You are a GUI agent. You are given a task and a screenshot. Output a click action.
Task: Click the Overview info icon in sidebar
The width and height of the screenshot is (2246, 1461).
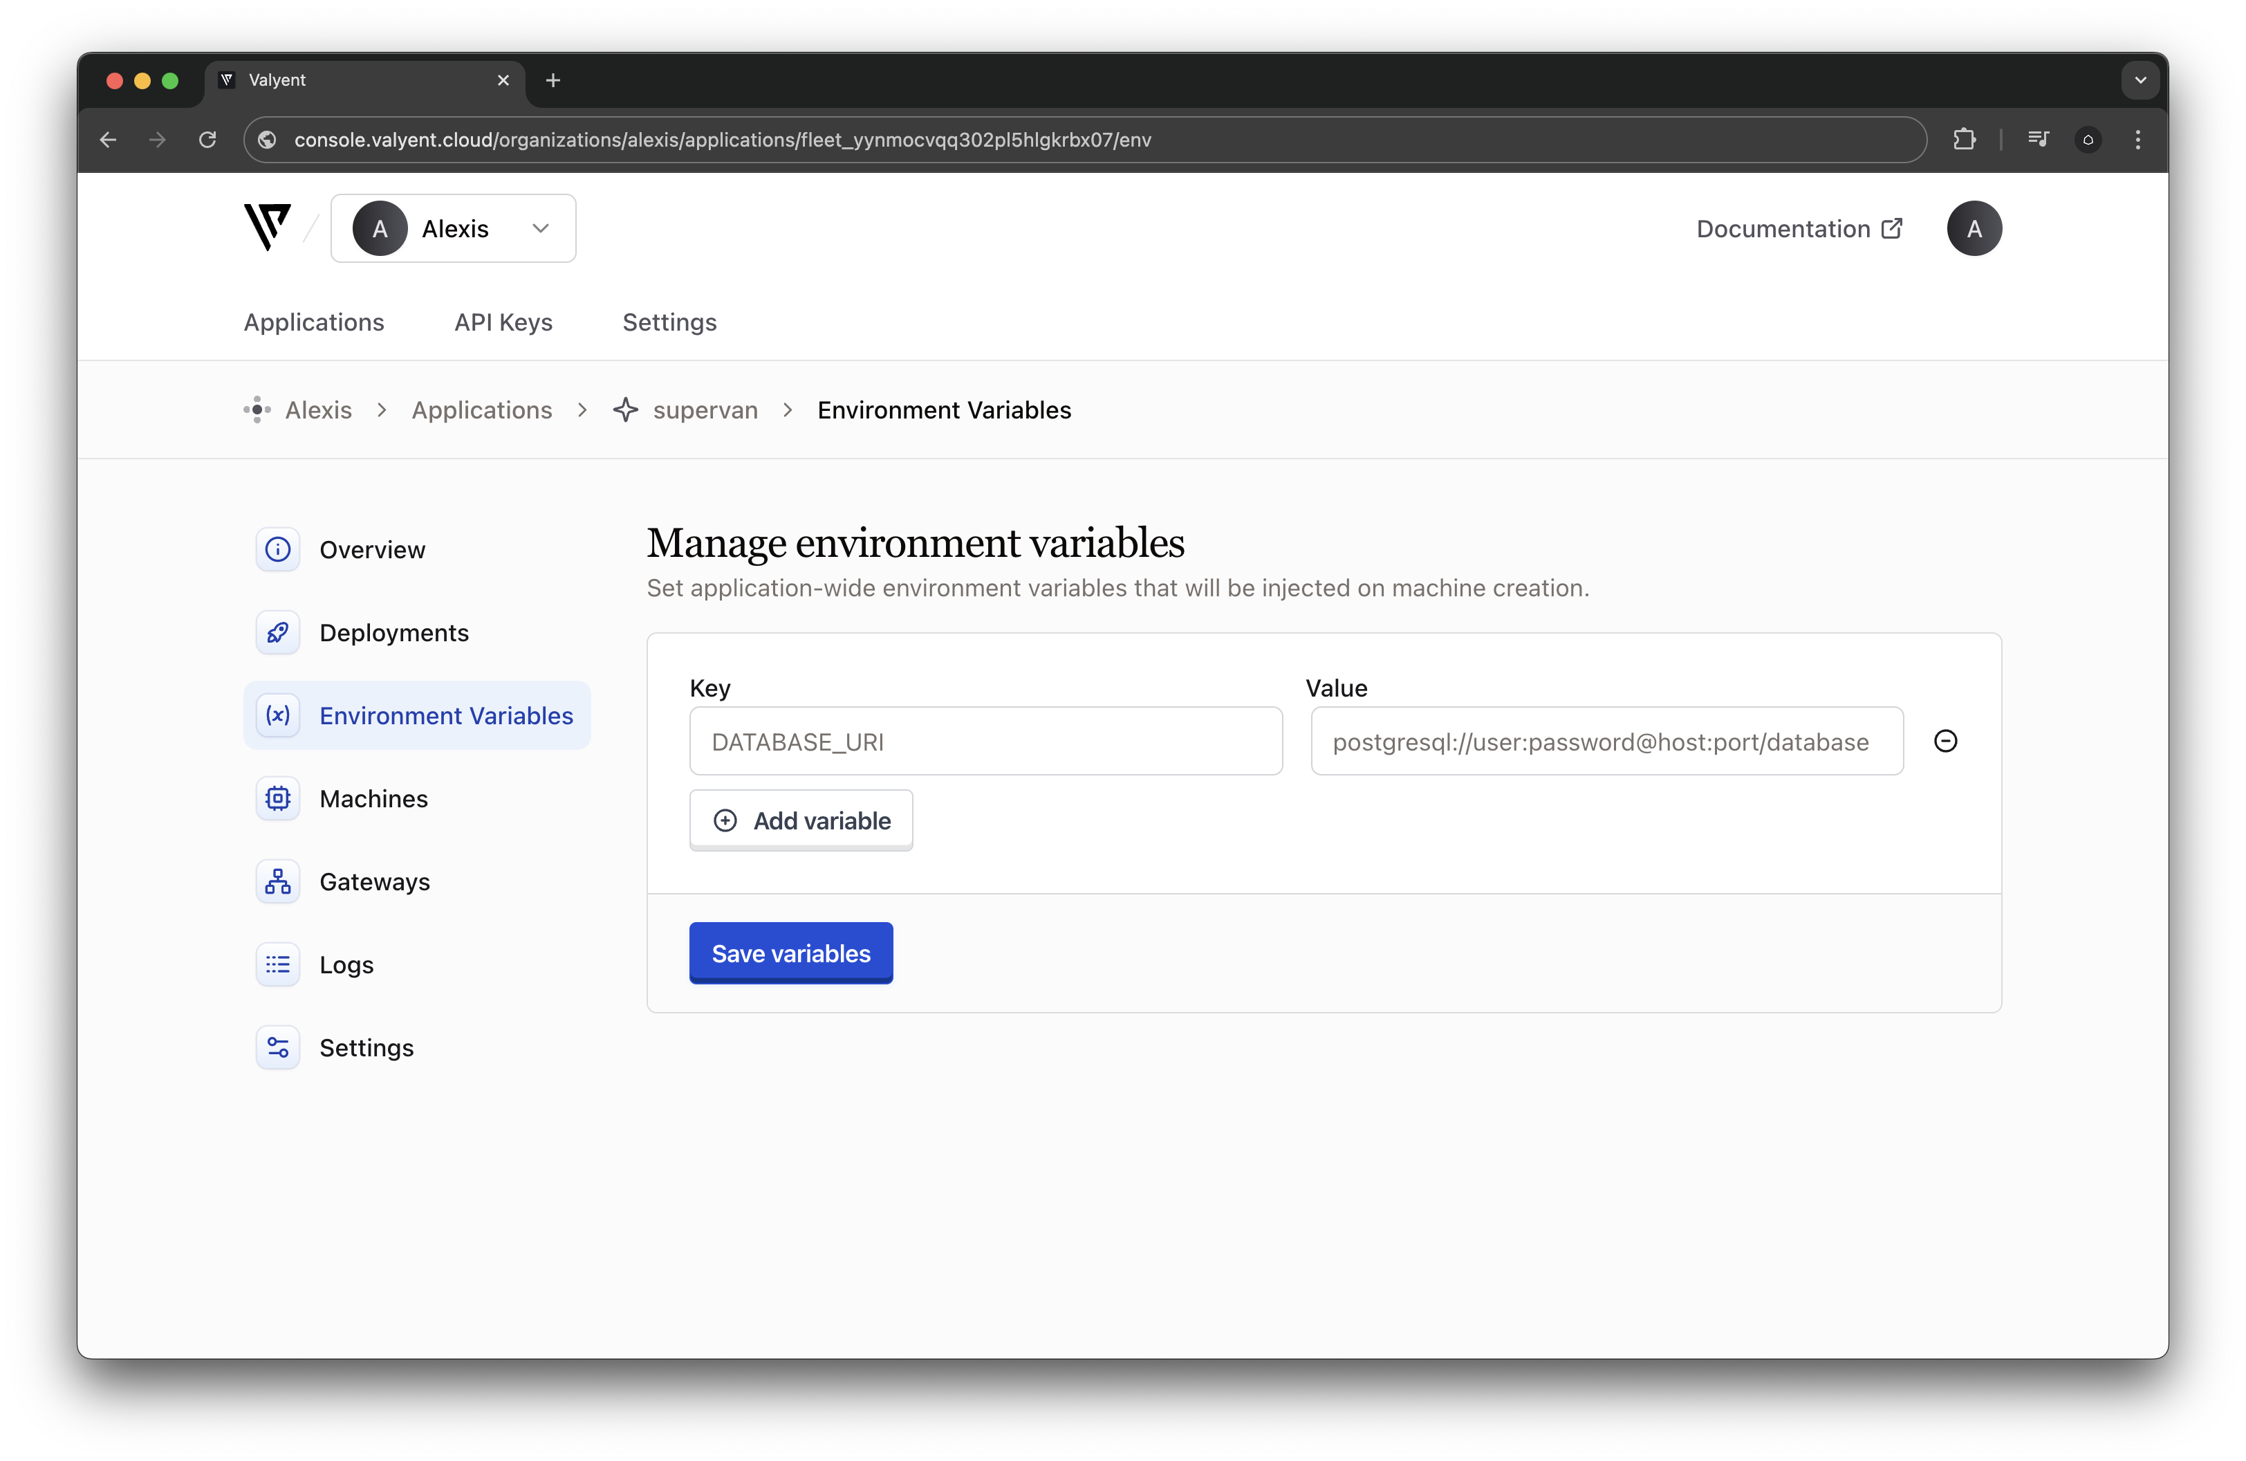pyautogui.click(x=277, y=549)
